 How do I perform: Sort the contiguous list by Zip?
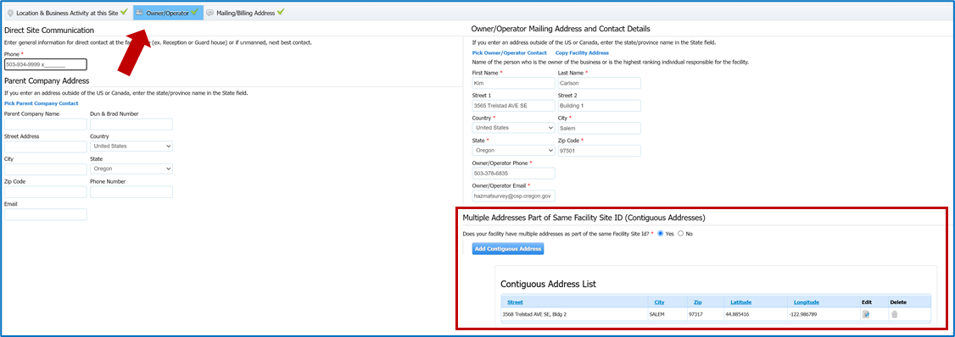tap(697, 302)
